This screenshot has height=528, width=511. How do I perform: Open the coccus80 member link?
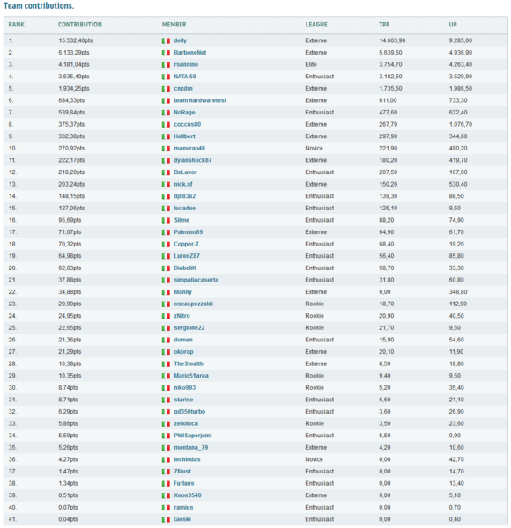[188, 124]
